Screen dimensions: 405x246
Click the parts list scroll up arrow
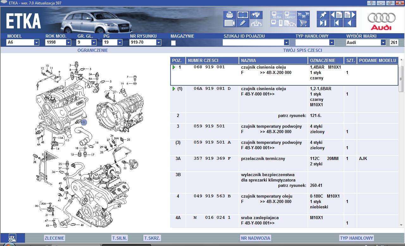coord(401,60)
